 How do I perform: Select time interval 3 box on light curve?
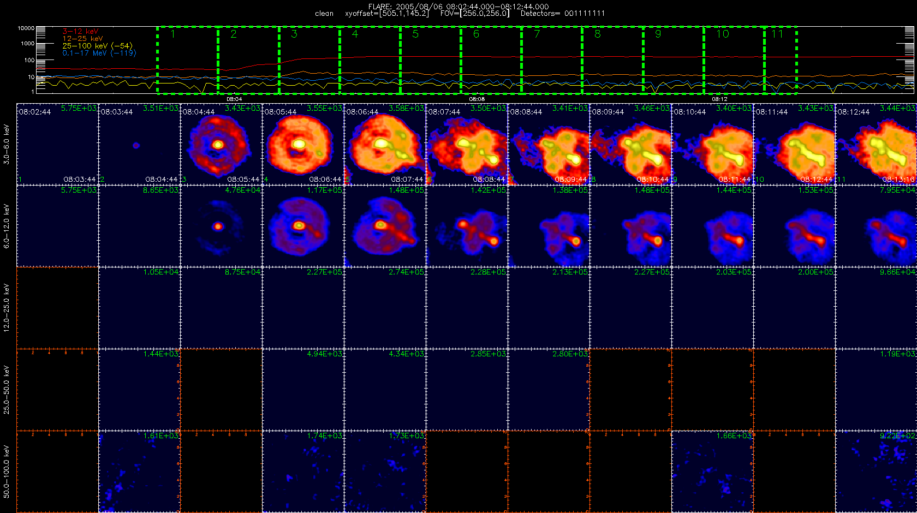(x=309, y=60)
